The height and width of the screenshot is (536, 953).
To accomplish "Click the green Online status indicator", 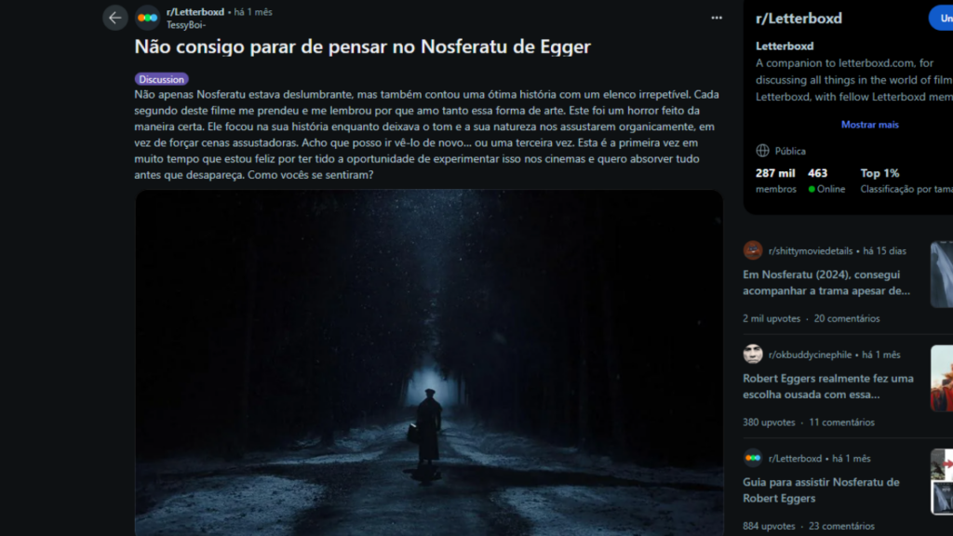I will click(812, 190).
